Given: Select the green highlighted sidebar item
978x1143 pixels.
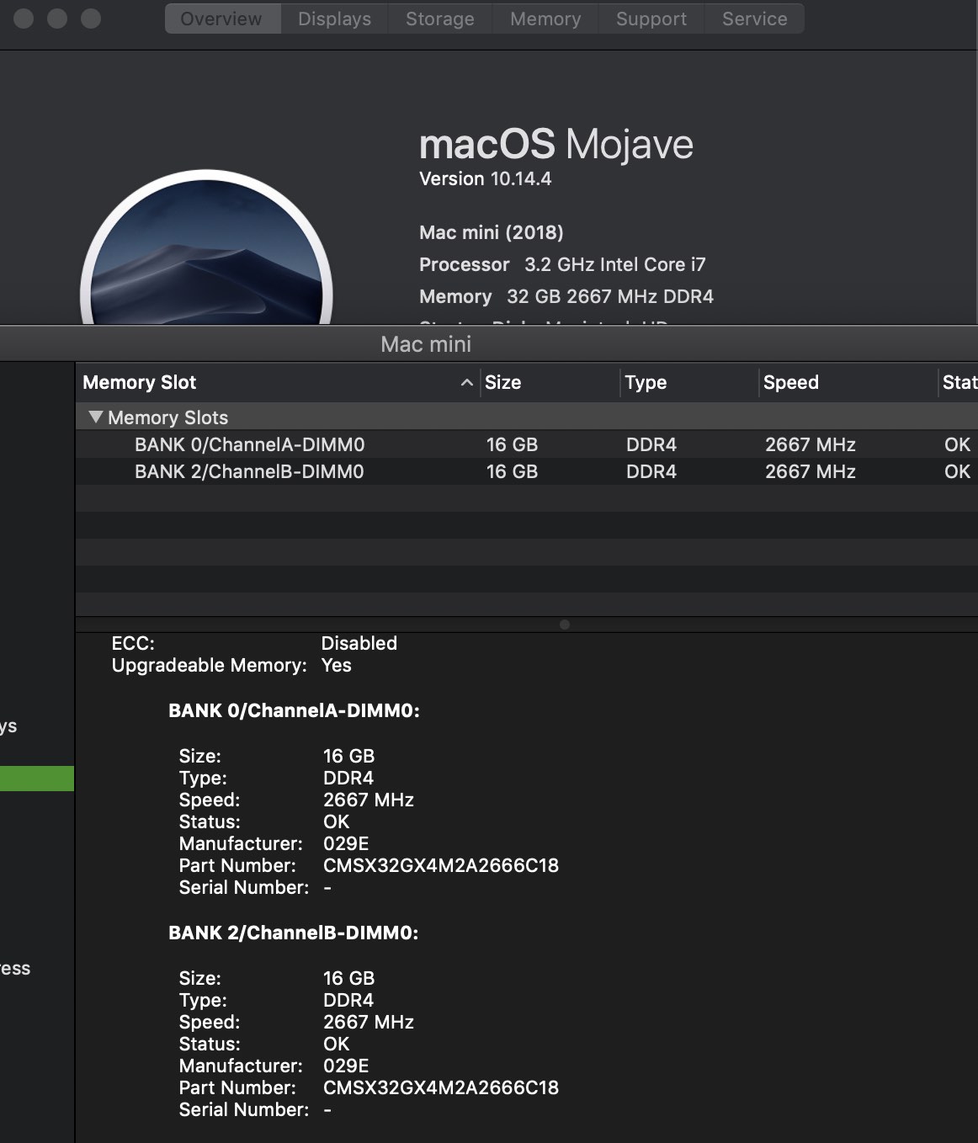Looking at the screenshot, I should pyautogui.click(x=37, y=779).
